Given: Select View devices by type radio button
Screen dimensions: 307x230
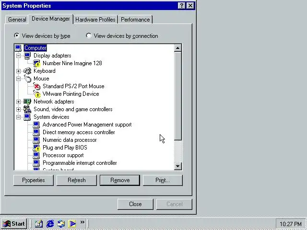Looking at the screenshot, I should coord(17,35).
